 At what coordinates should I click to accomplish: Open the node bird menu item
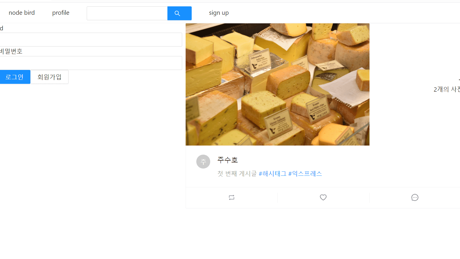[22, 13]
